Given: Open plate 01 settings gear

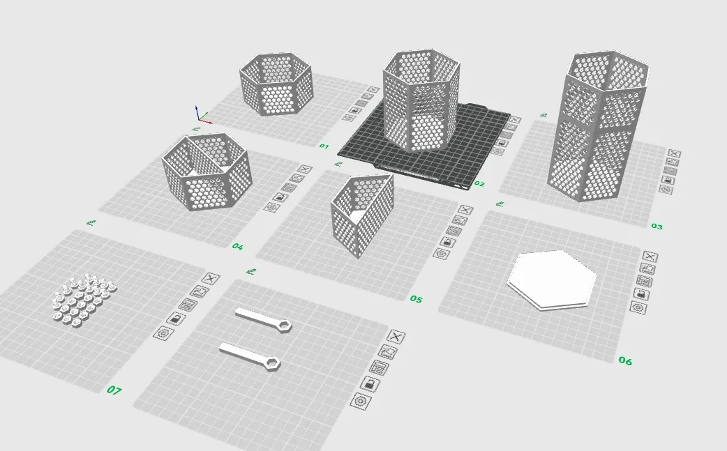Looking at the screenshot, I should 349,118.
